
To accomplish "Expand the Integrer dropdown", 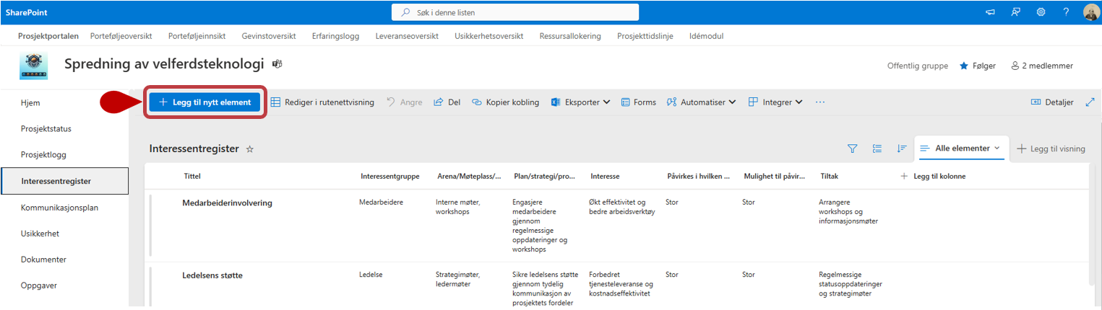I will (x=775, y=102).
